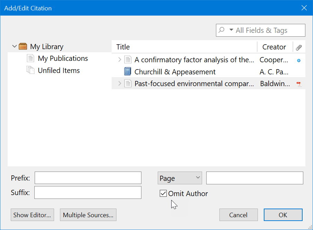Click the paperclip attachment column header icon
The height and width of the screenshot is (230, 313).
click(x=299, y=47)
